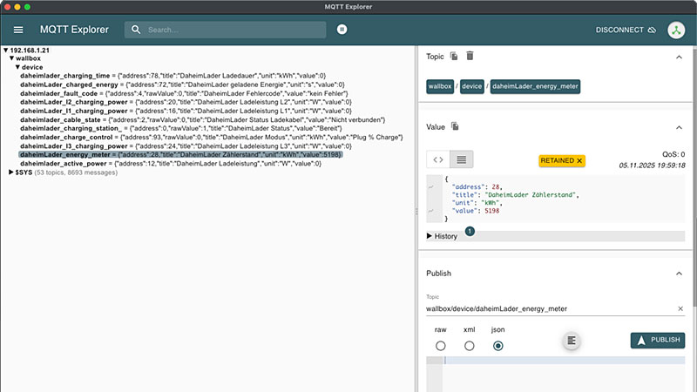Copy the topic path to clipboard
This screenshot has width=697, height=392.
(454, 57)
